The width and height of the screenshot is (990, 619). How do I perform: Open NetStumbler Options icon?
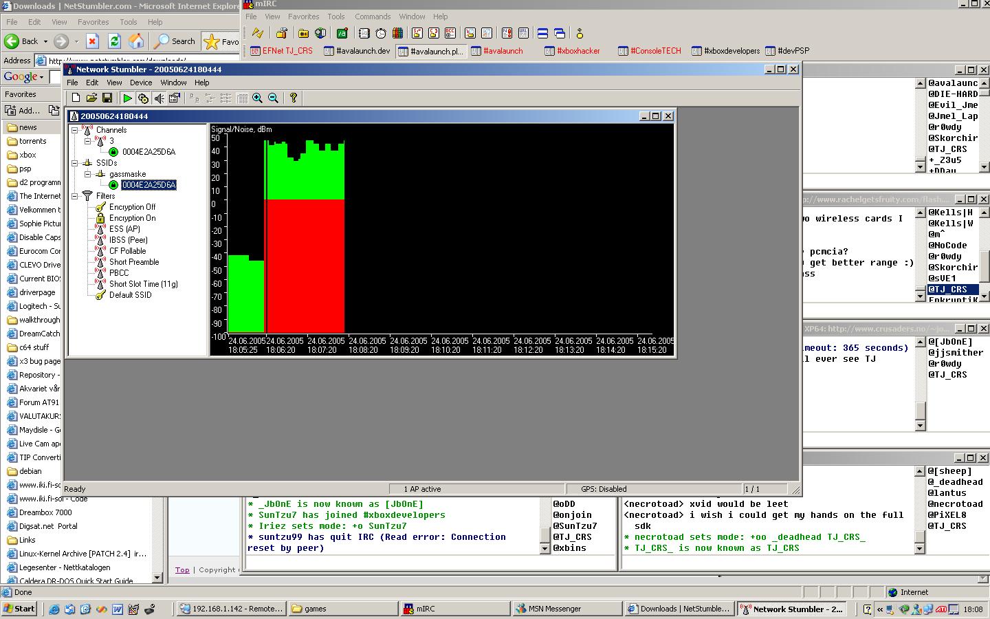click(x=175, y=98)
